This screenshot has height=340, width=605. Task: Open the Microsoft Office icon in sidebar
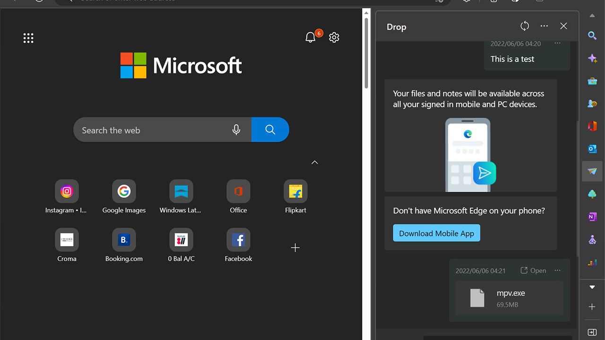[592, 126]
